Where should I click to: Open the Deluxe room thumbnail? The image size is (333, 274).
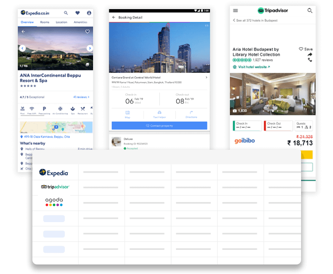coord(116,142)
